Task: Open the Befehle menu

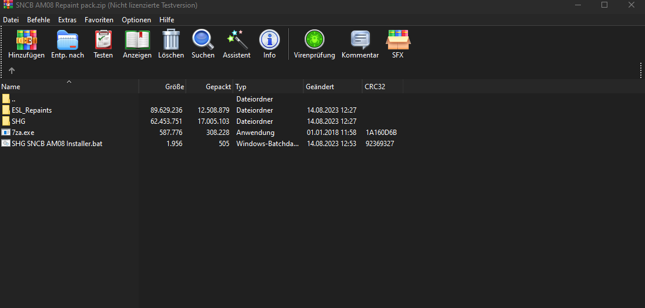Action: (39, 20)
